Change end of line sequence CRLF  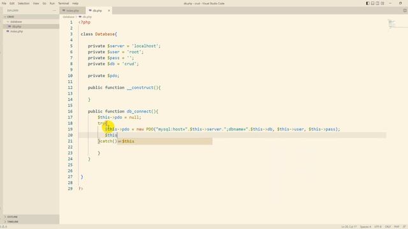(x=388, y=226)
